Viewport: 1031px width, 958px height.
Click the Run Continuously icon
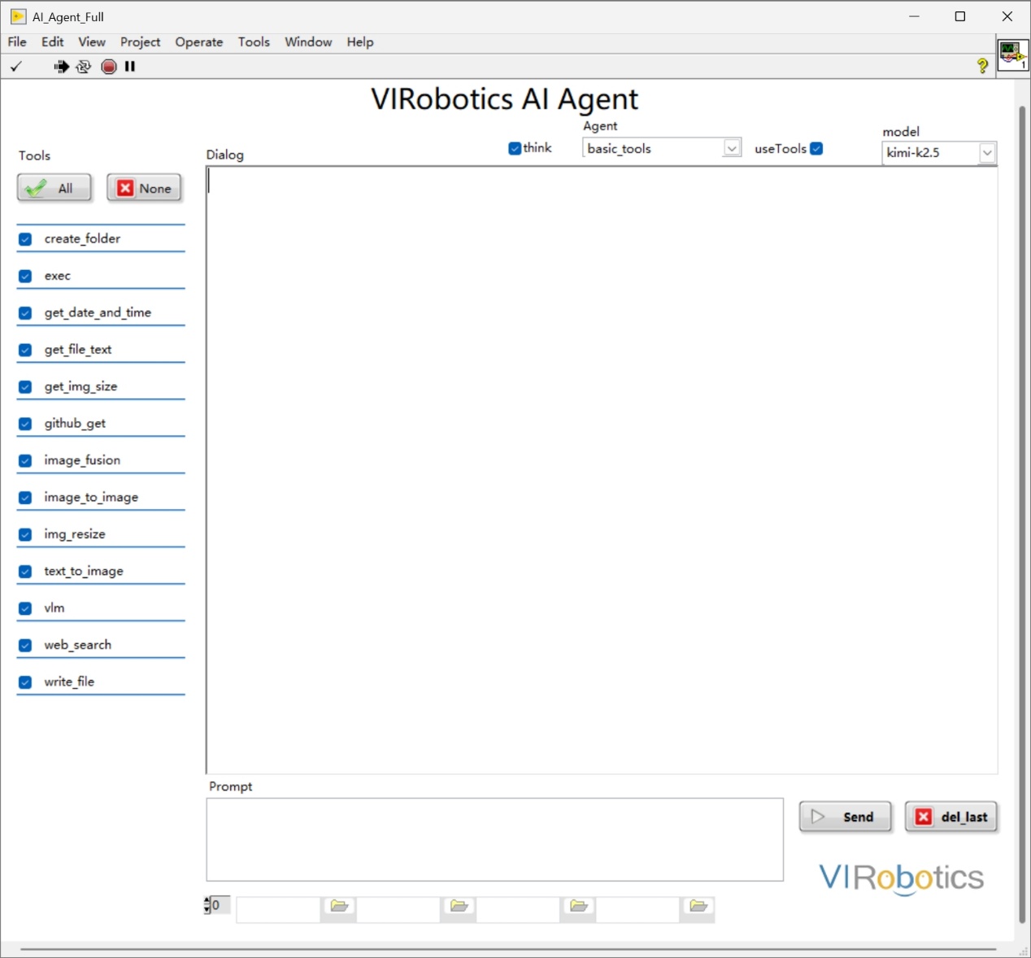click(84, 67)
